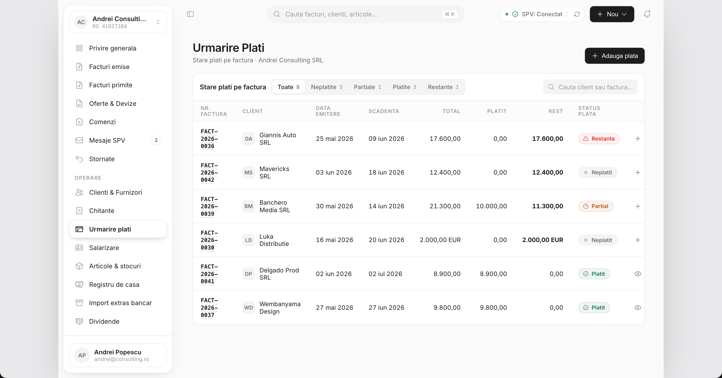722x378 pixels.
Task: Focus the global invoice search field
Action: click(365, 14)
